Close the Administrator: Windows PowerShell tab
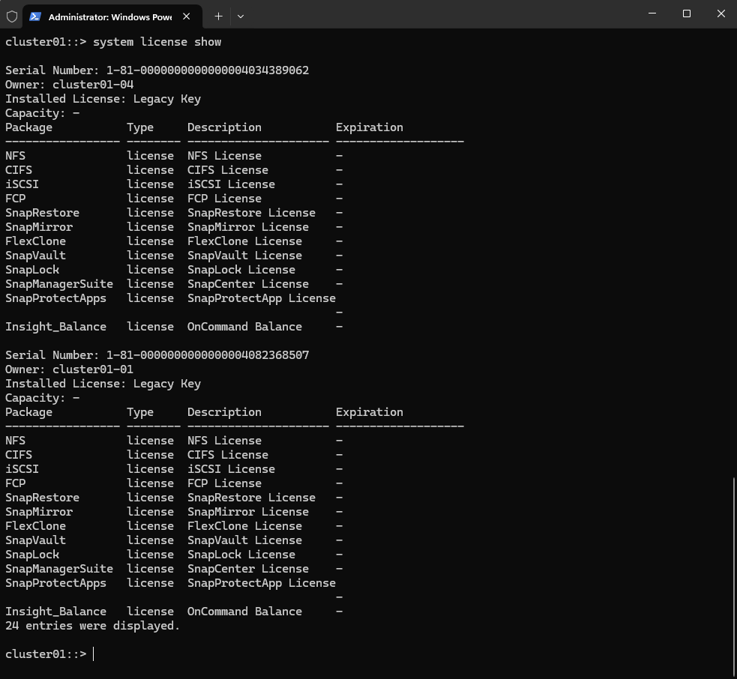The width and height of the screenshot is (737, 679). tap(187, 16)
